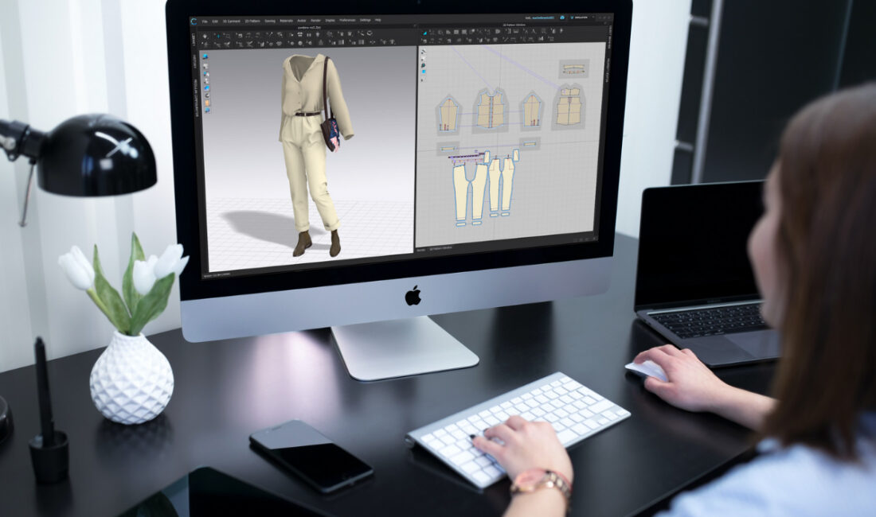Click the CLO logo icon at top left
The width and height of the screenshot is (876, 517).
[194, 21]
